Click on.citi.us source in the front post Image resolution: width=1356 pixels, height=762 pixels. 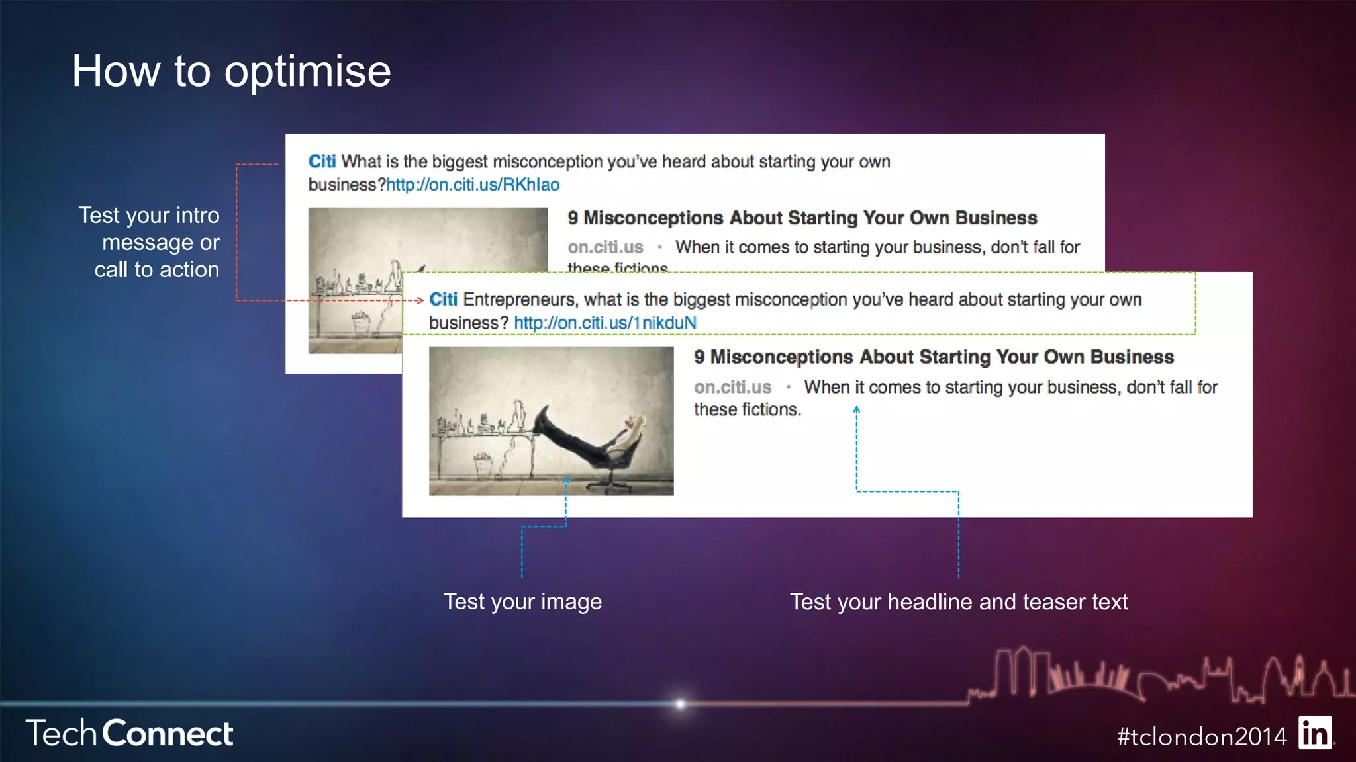(732, 387)
